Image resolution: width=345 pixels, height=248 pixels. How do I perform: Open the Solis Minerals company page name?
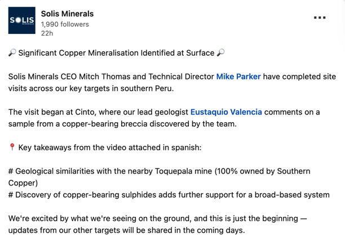tap(67, 14)
